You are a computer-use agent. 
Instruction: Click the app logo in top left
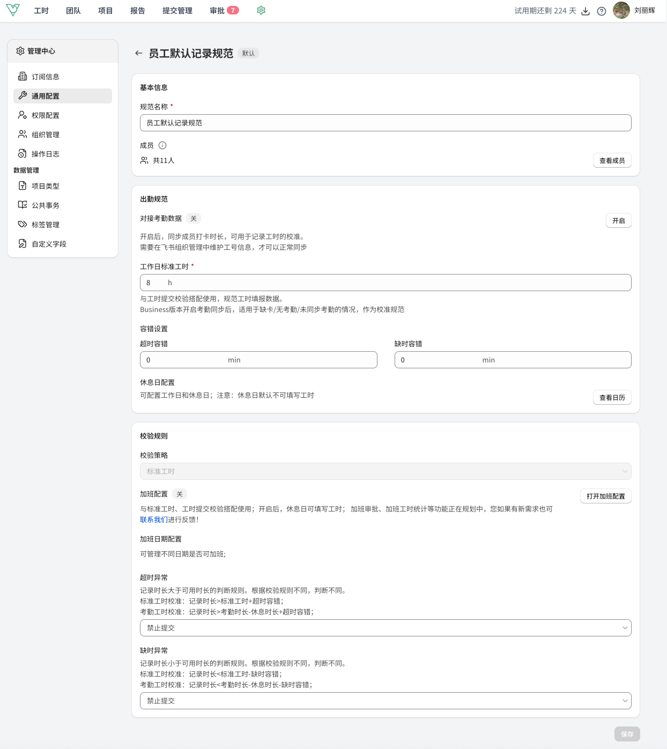pyautogui.click(x=13, y=10)
